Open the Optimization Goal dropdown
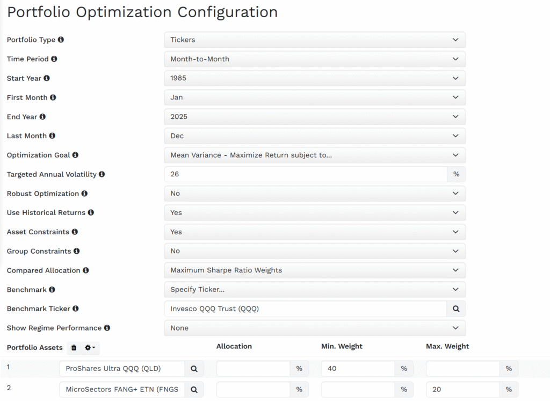The image size is (550, 401). coord(314,155)
